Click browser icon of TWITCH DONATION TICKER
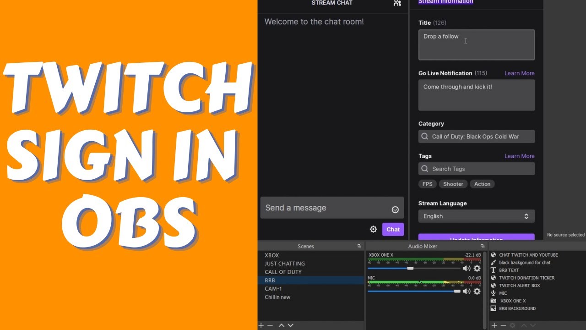 pos(494,278)
